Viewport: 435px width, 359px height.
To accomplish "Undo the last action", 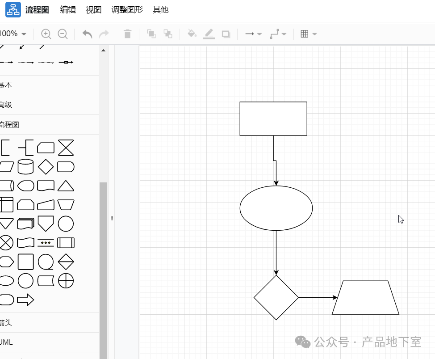I will coord(87,34).
